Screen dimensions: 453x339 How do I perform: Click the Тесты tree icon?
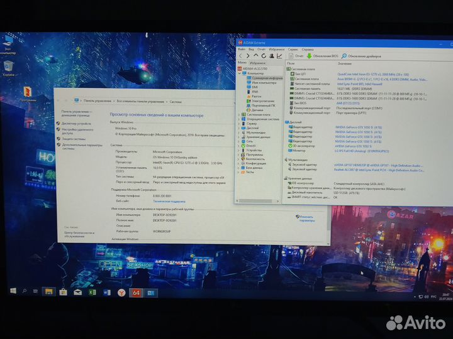[x=243, y=172]
